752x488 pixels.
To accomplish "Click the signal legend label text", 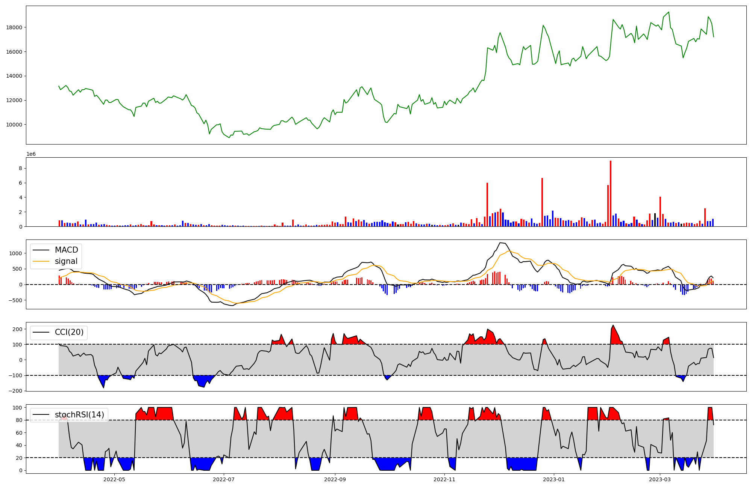I will [x=66, y=261].
